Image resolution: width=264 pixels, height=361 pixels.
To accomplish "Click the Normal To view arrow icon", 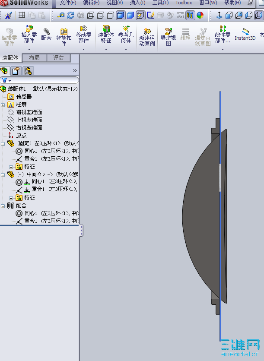I will pos(219,16).
